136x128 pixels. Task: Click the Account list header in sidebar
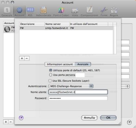pos(9,23)
